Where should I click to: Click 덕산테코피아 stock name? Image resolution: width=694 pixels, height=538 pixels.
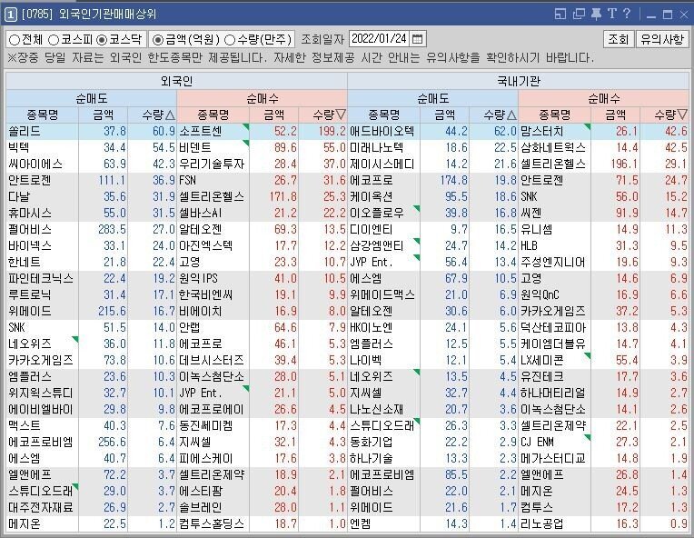click(553, 328)
